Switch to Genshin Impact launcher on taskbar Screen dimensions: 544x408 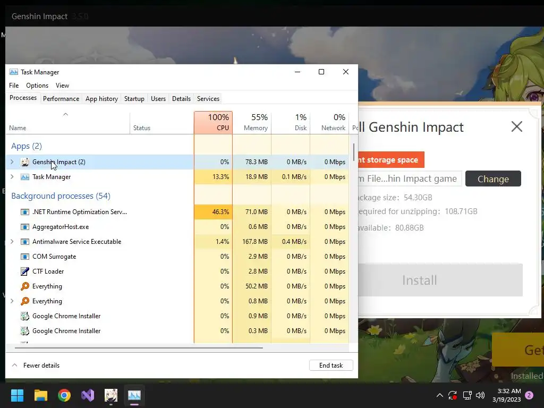111,395
